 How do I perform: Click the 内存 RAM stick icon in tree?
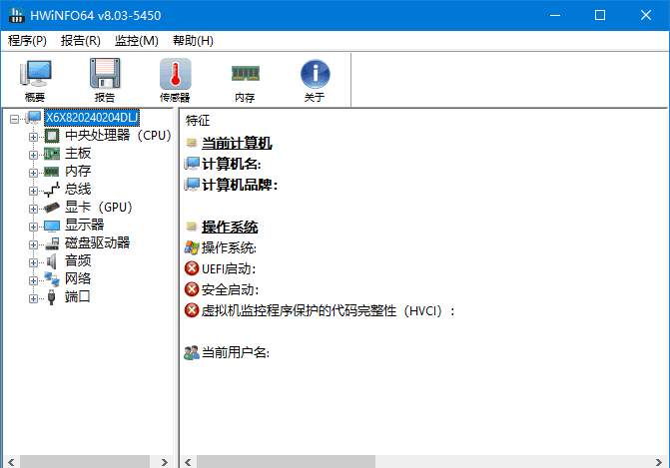click(52, 172)
